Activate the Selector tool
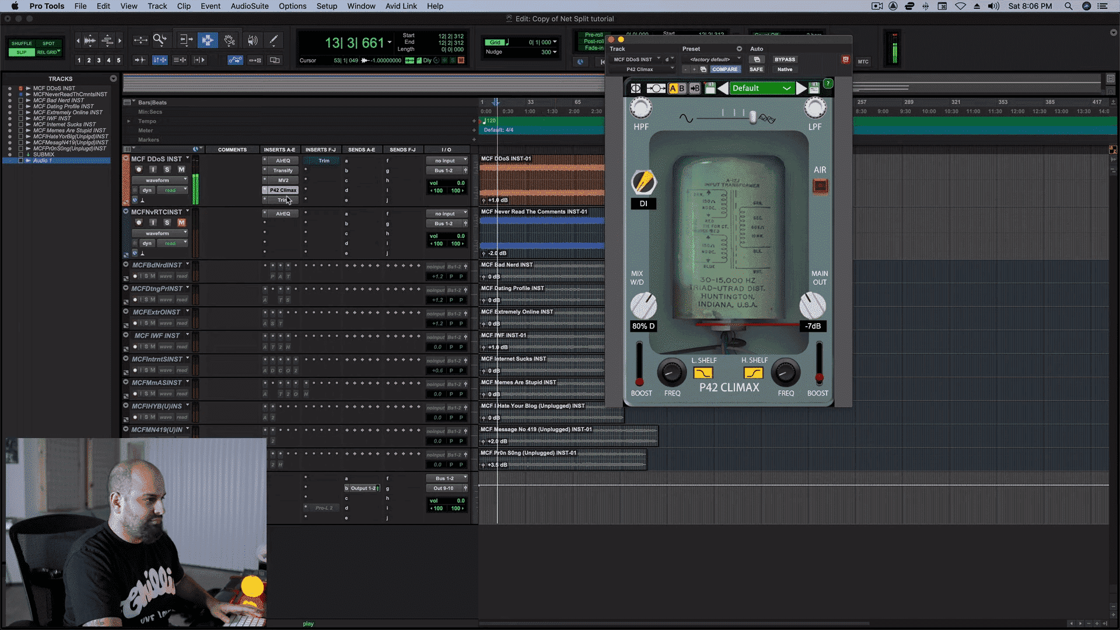This screenshot has width=1120, height=630. click(x=207, y=40)
